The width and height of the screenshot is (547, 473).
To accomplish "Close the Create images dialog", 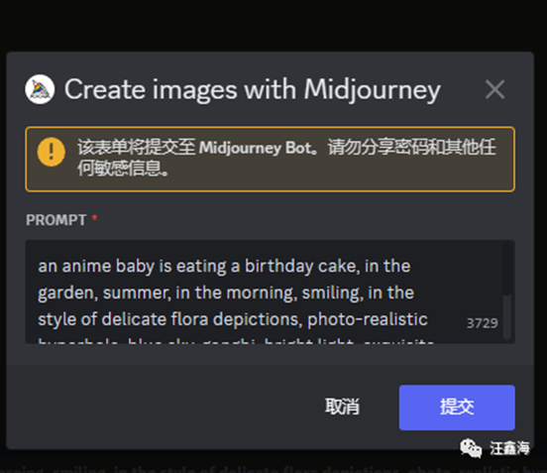I will click(x=494, y=89).
